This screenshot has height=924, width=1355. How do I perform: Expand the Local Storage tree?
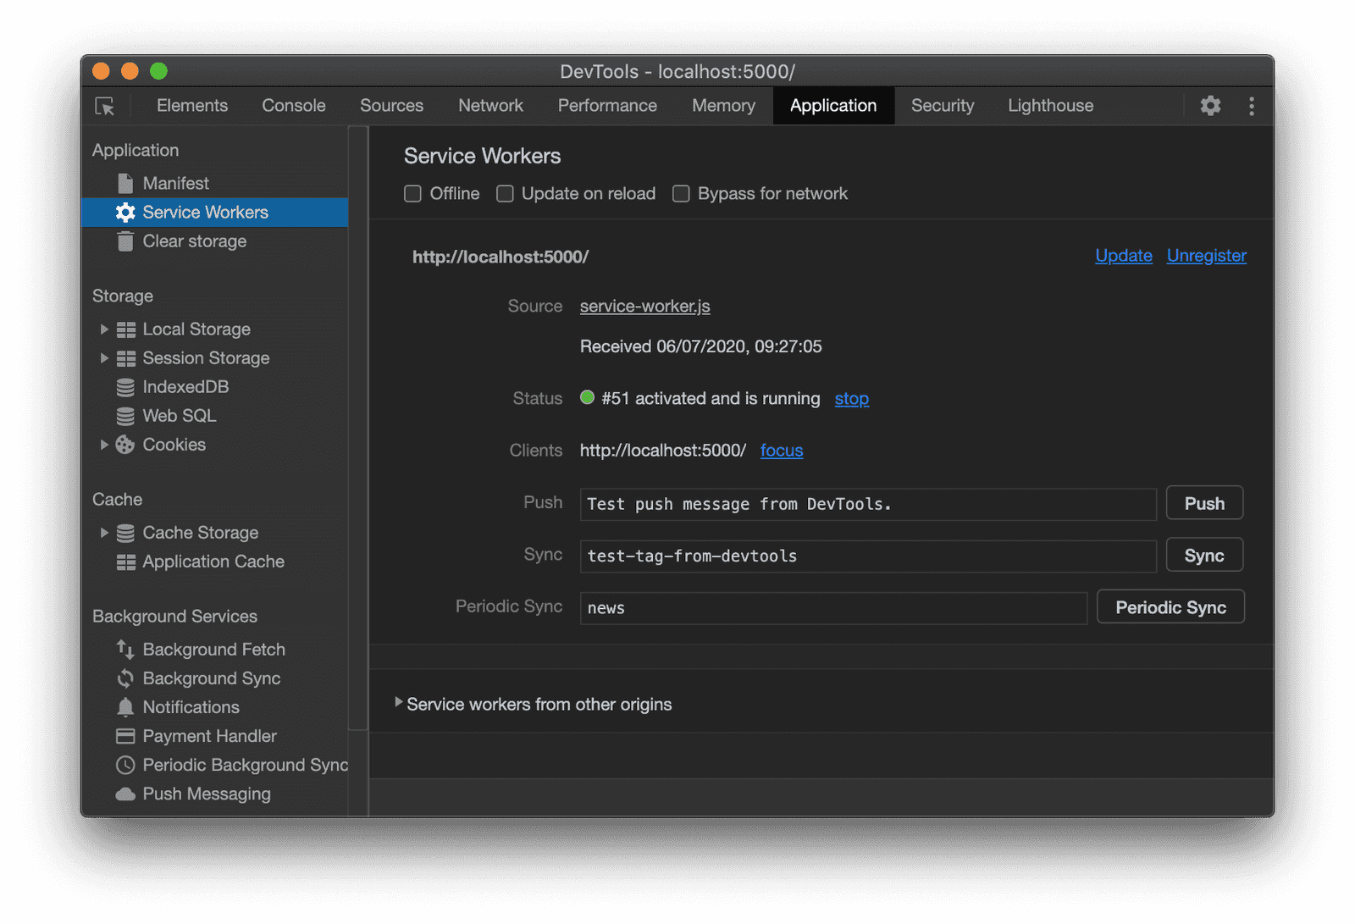click(x=104, y=329)
